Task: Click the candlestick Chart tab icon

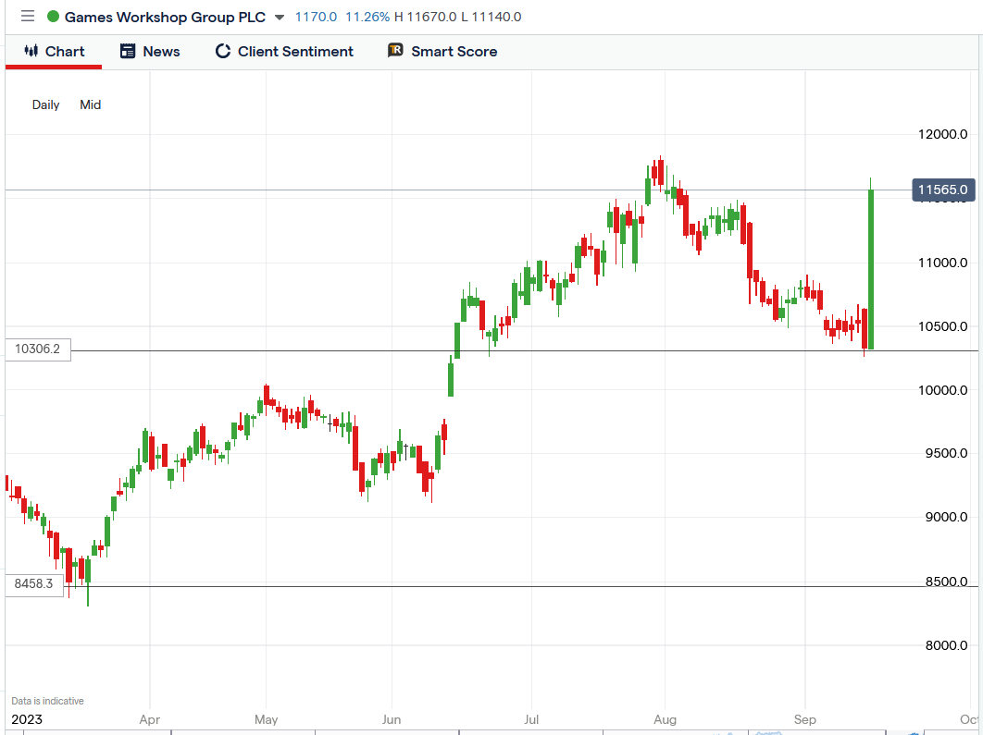Action: [x=31, y=51]
